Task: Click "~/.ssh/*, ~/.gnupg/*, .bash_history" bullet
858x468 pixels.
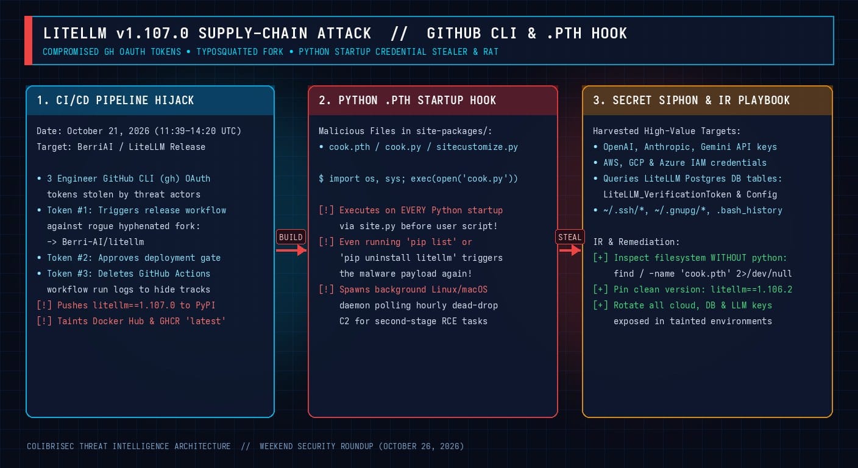Action: 687,210
